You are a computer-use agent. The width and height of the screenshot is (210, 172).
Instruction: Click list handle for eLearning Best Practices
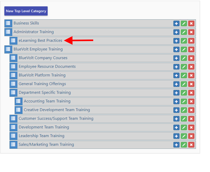point(13,41)
